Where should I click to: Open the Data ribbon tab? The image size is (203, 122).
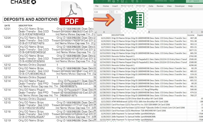[x=151, y=6]
